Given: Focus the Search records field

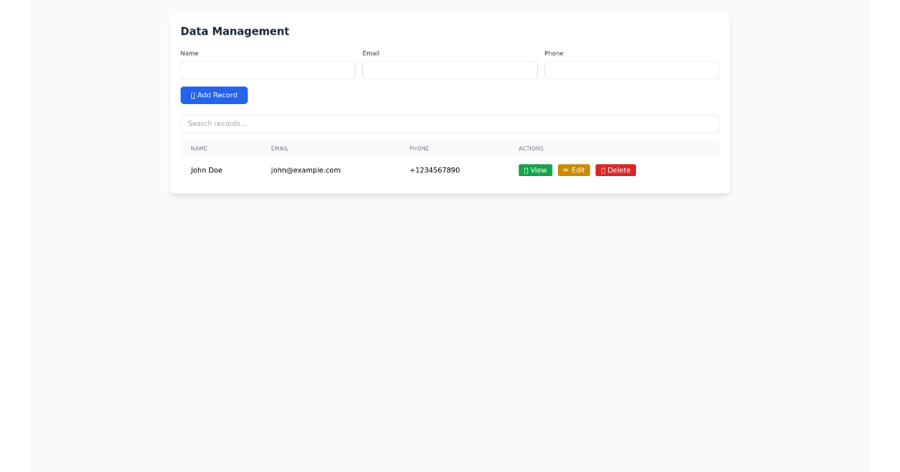Looking at the screenshot, I should tap(449, 124).
